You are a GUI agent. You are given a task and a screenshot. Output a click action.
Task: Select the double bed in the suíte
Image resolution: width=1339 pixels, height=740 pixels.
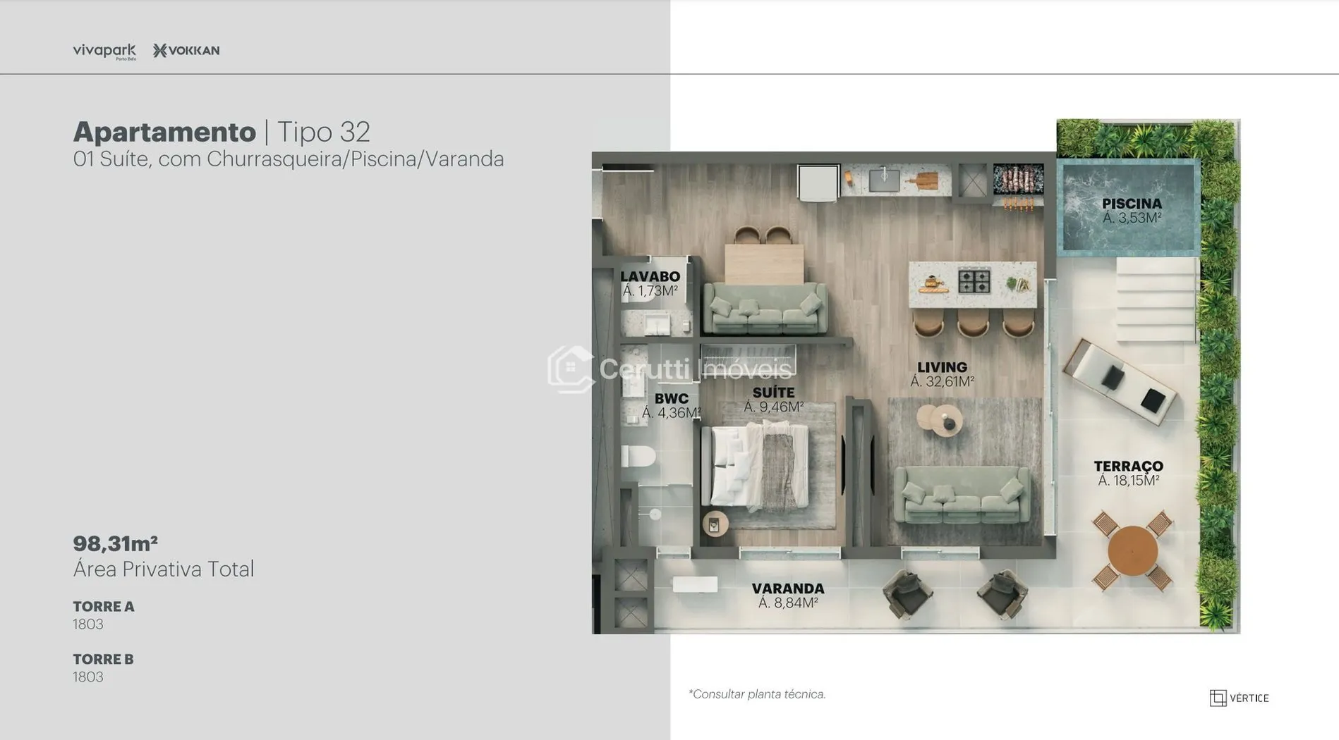pyautogui.click(x=758, y=467)
